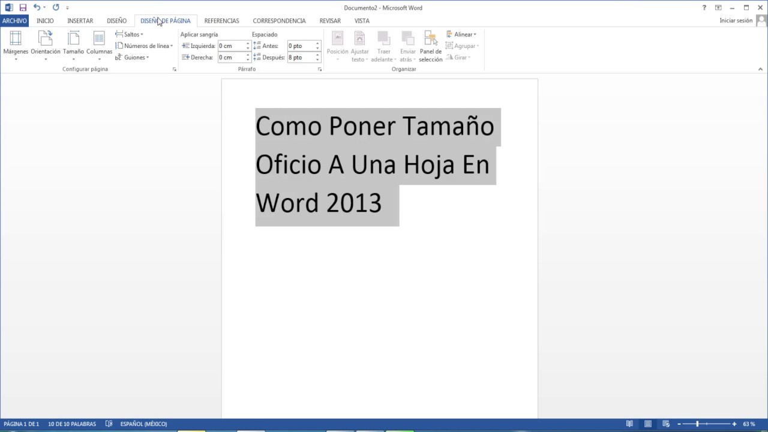Image resolution: width=768 pixels, height=432 pixels.
Task: Switch to the REFERENCIAS tab
Action: [221, 20]
